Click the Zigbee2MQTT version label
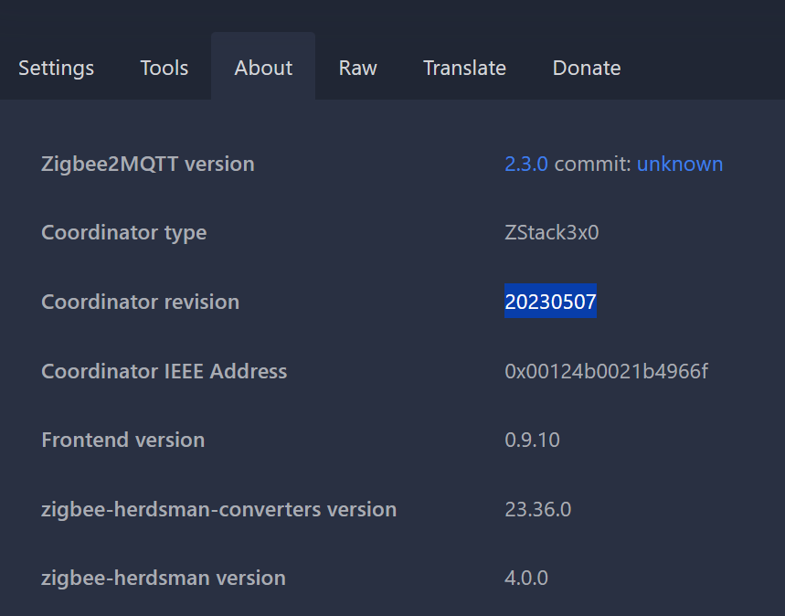The width and height of the screenshot is (785, 616). 148,165
